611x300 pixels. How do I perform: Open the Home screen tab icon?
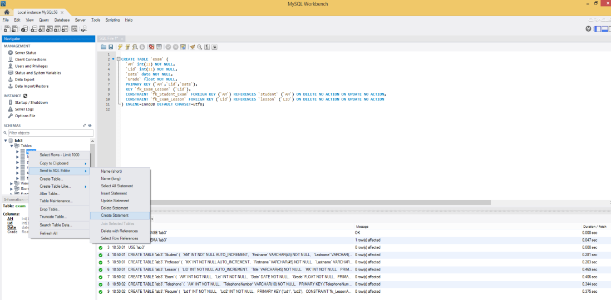[7, 12]
